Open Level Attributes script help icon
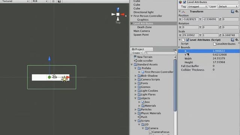 [232, 40]
